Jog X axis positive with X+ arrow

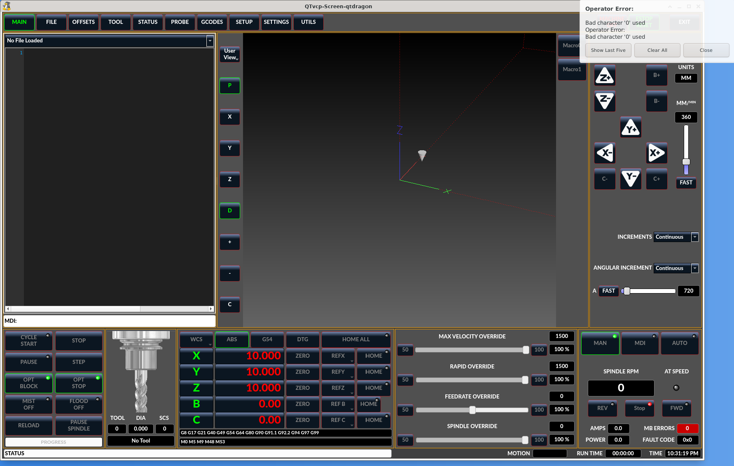tap(657, 153)
